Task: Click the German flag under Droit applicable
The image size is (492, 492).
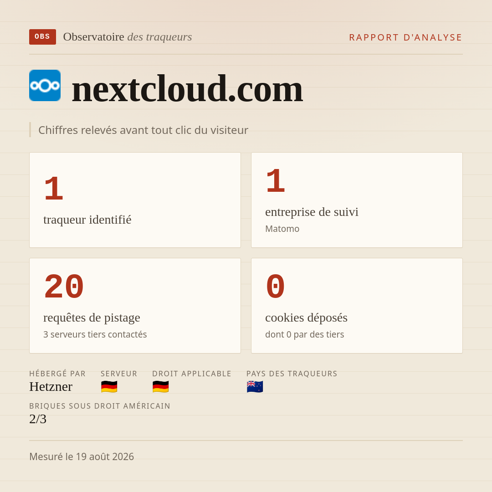Action: click(x=160, y=387)
